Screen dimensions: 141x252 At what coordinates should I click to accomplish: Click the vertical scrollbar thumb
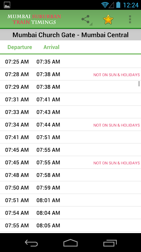point(139,83)
